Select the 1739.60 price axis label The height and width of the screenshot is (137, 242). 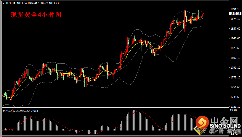235,97
